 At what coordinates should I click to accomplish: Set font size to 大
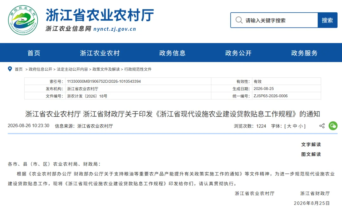pos(289,126)
